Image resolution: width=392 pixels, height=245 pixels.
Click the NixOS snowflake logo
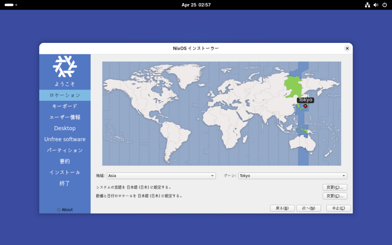pos(65,66)
